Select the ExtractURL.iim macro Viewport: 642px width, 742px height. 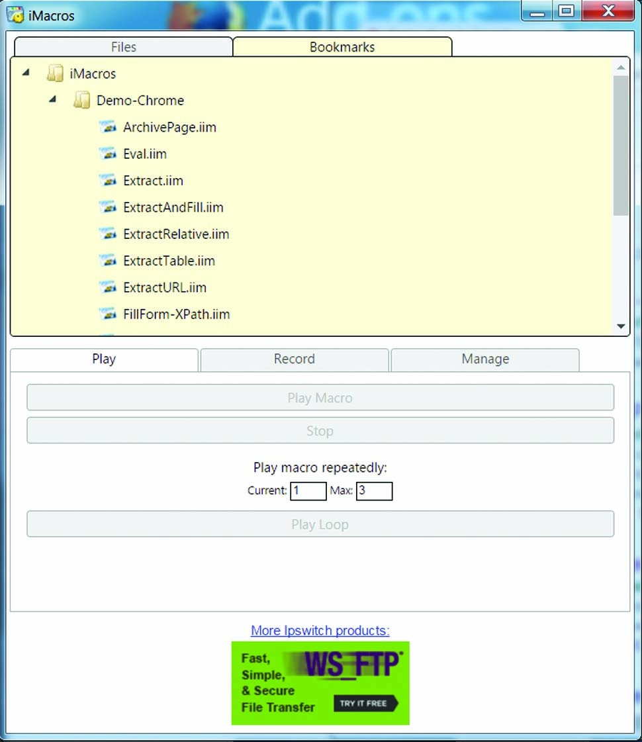coord(165,287)
